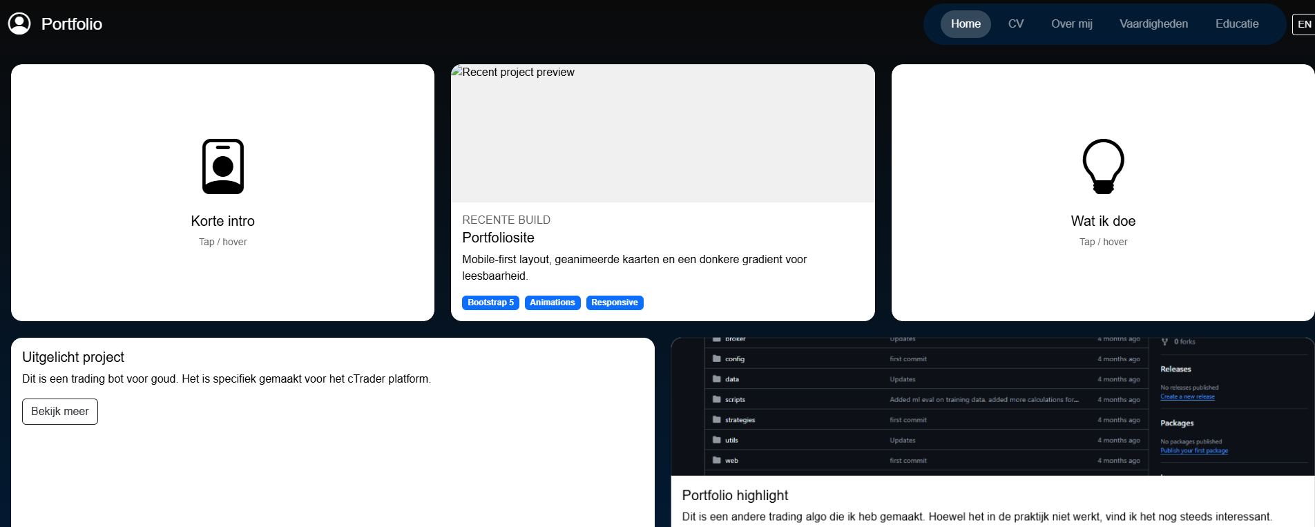This screenshot has height=527, width=1315.
Task: Switch language with the EN button
Action: point(1304,24)
